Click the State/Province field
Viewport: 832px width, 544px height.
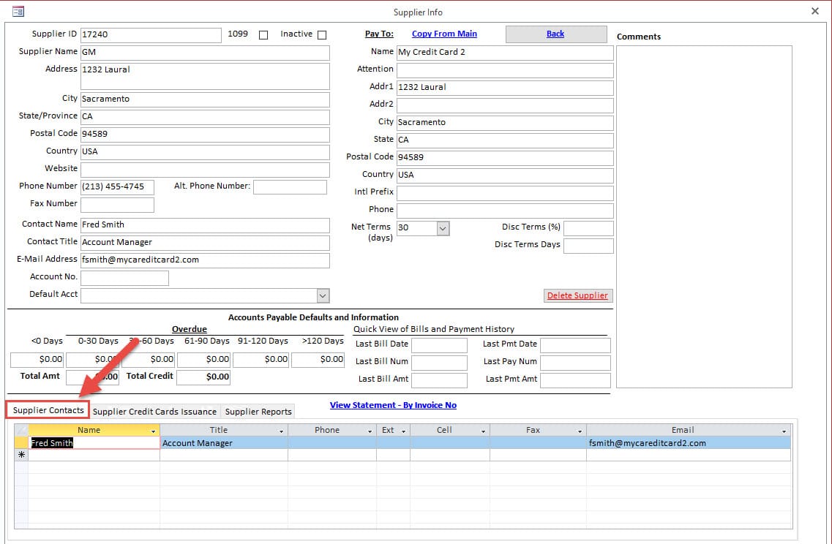pyautogui.click(x=205, y=117)
